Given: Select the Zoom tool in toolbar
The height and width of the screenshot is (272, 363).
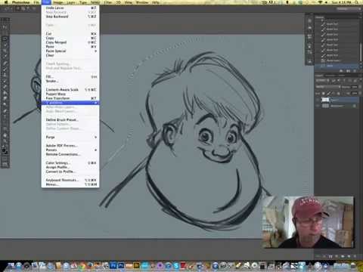Looking at the screenshot, I should pyautogui.click(x=5, y=141).
